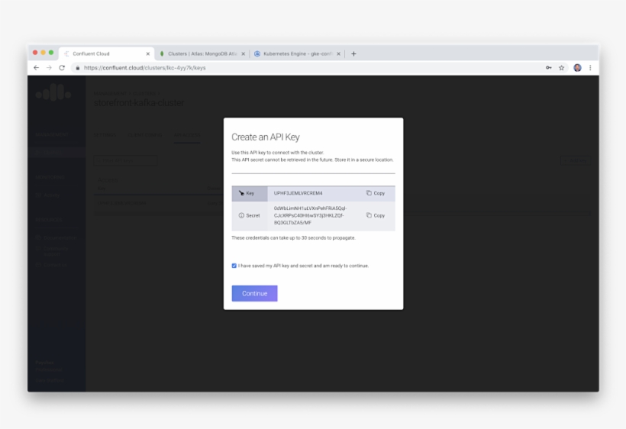The width and height of the screenshot is (626, 429).
Task: Open a new browser tab
Action: tap(353, 53)
